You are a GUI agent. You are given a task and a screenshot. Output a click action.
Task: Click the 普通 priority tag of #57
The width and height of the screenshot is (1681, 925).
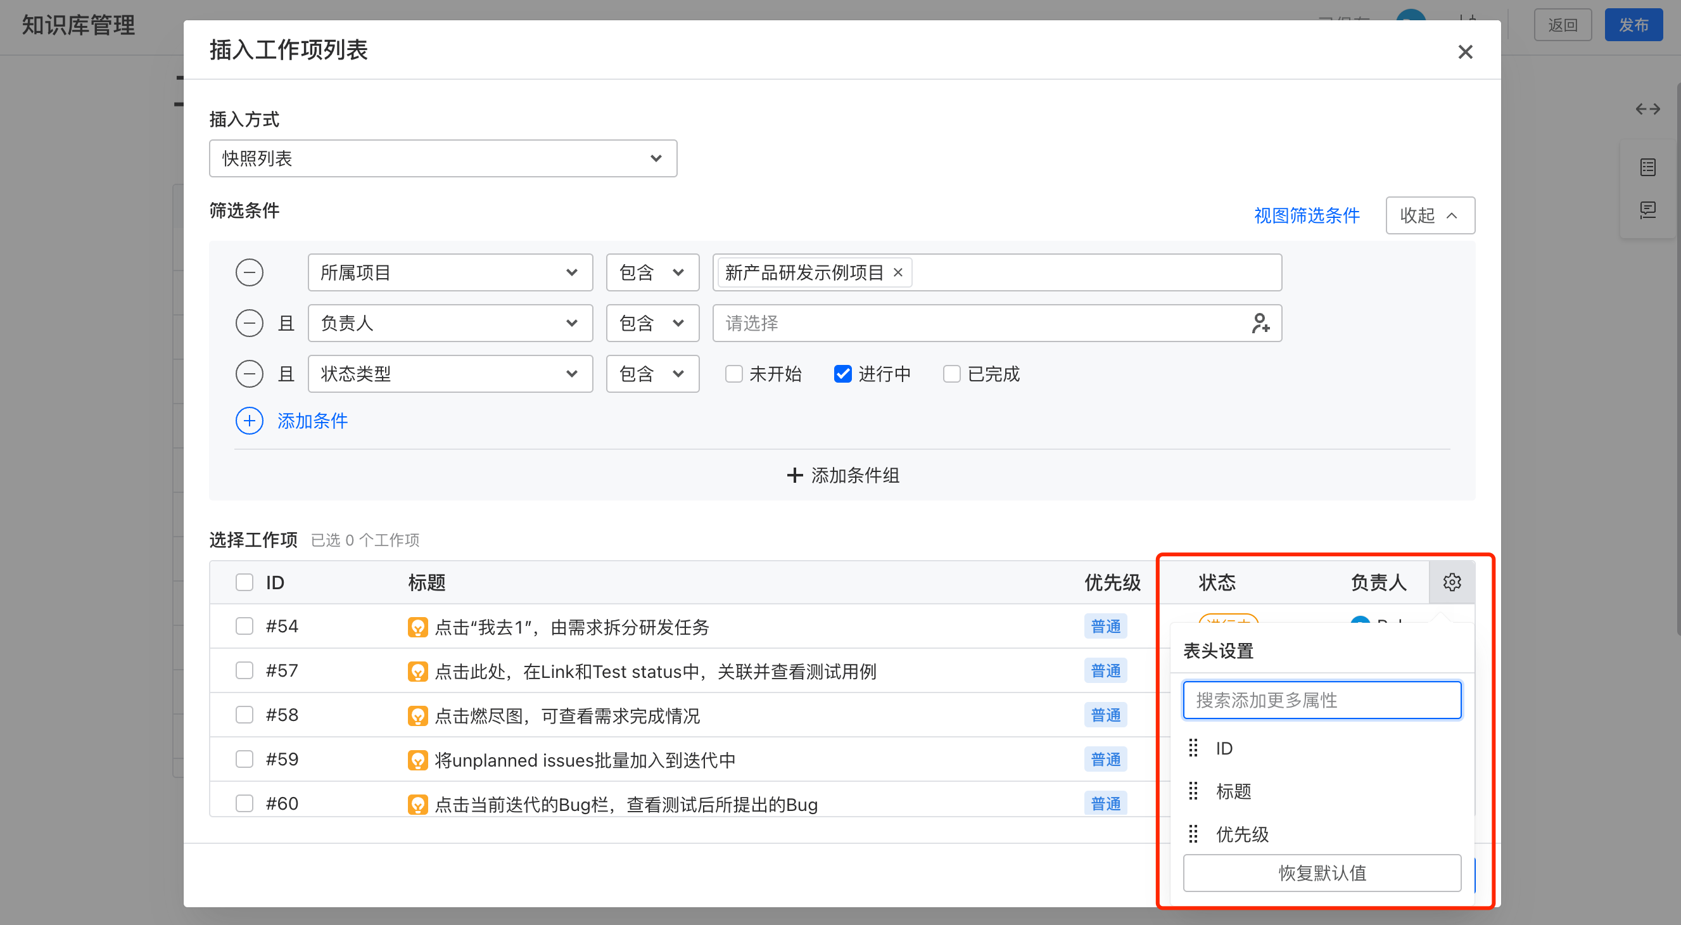[x=1105, y=670]
